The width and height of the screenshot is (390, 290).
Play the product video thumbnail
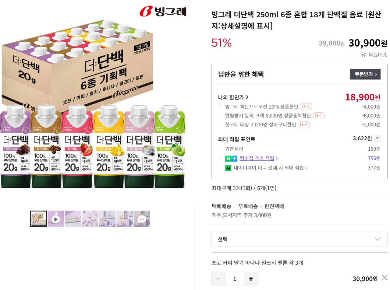click(56, 219)
